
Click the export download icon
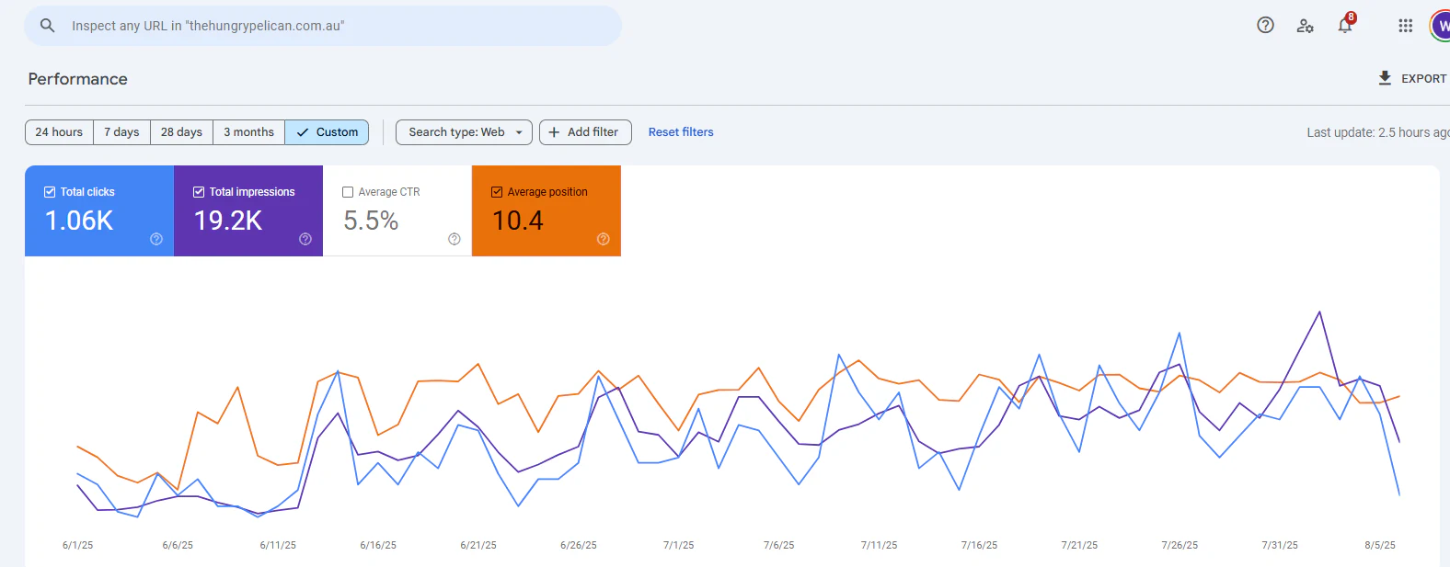(x=1385, y=78)
